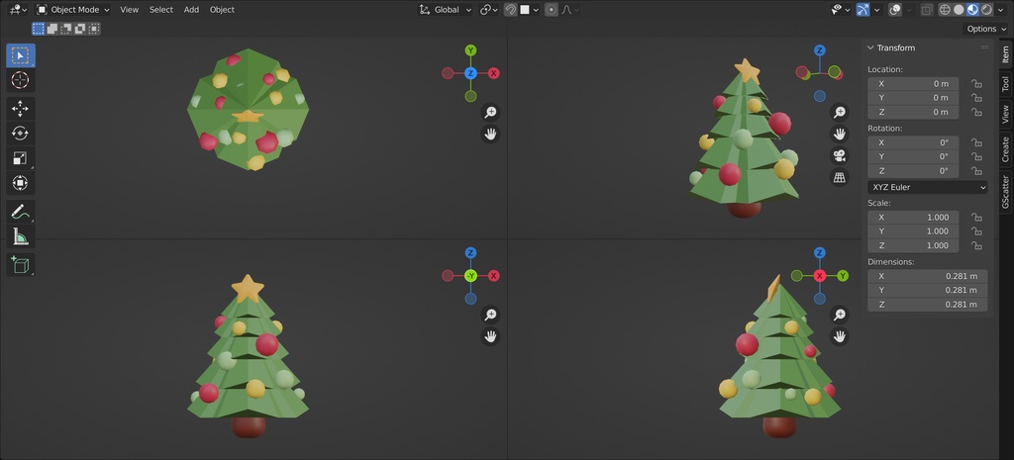Set selection mode to Extend
This screenshot has width=1014, height=460.
coord(51,29)
